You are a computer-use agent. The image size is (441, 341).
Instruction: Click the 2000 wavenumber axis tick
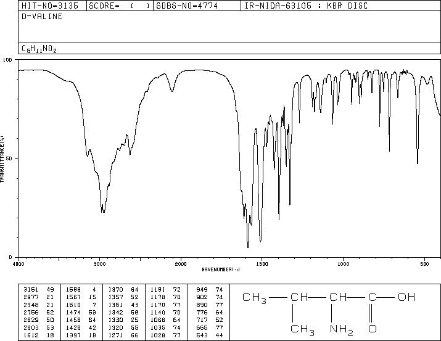tap(181, 264)
